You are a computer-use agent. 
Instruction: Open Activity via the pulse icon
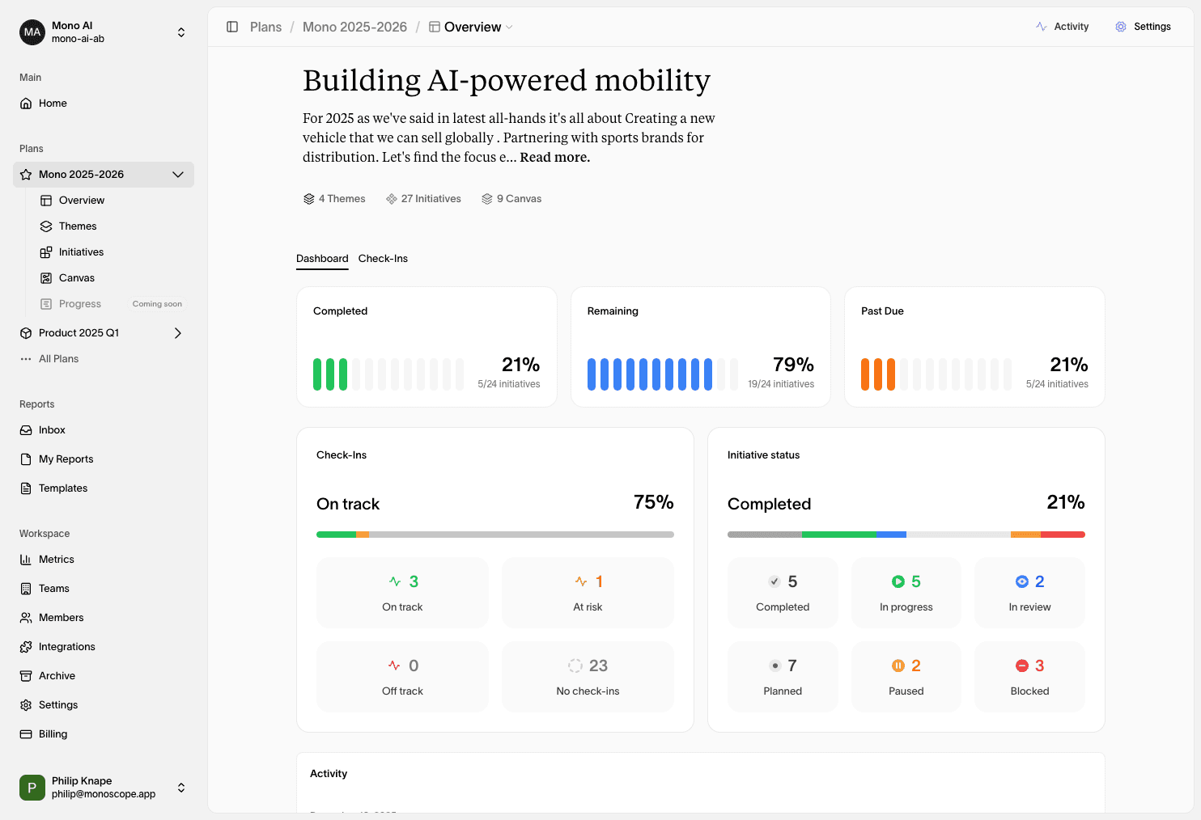[1042, 27]
